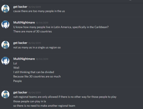Viewport: 143px width, 109px height.
Task: Click timestamp next to get backer's 'too many people' message
Action: (34, 7)
